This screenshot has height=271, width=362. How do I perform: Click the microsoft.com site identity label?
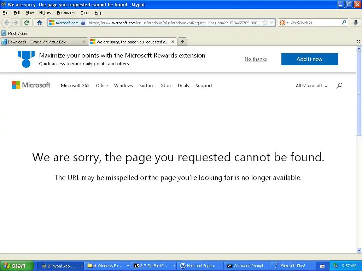click(x=67, y=23)
